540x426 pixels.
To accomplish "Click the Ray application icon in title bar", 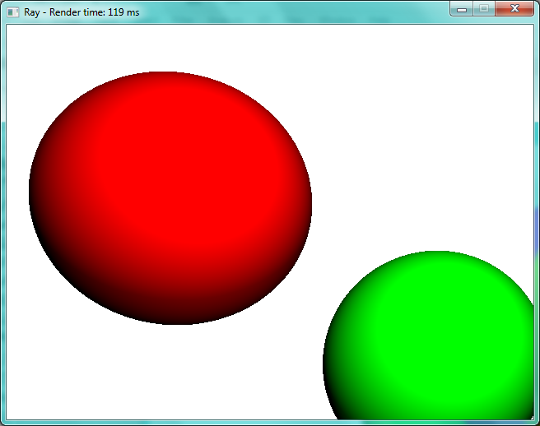I will [12, 12].
